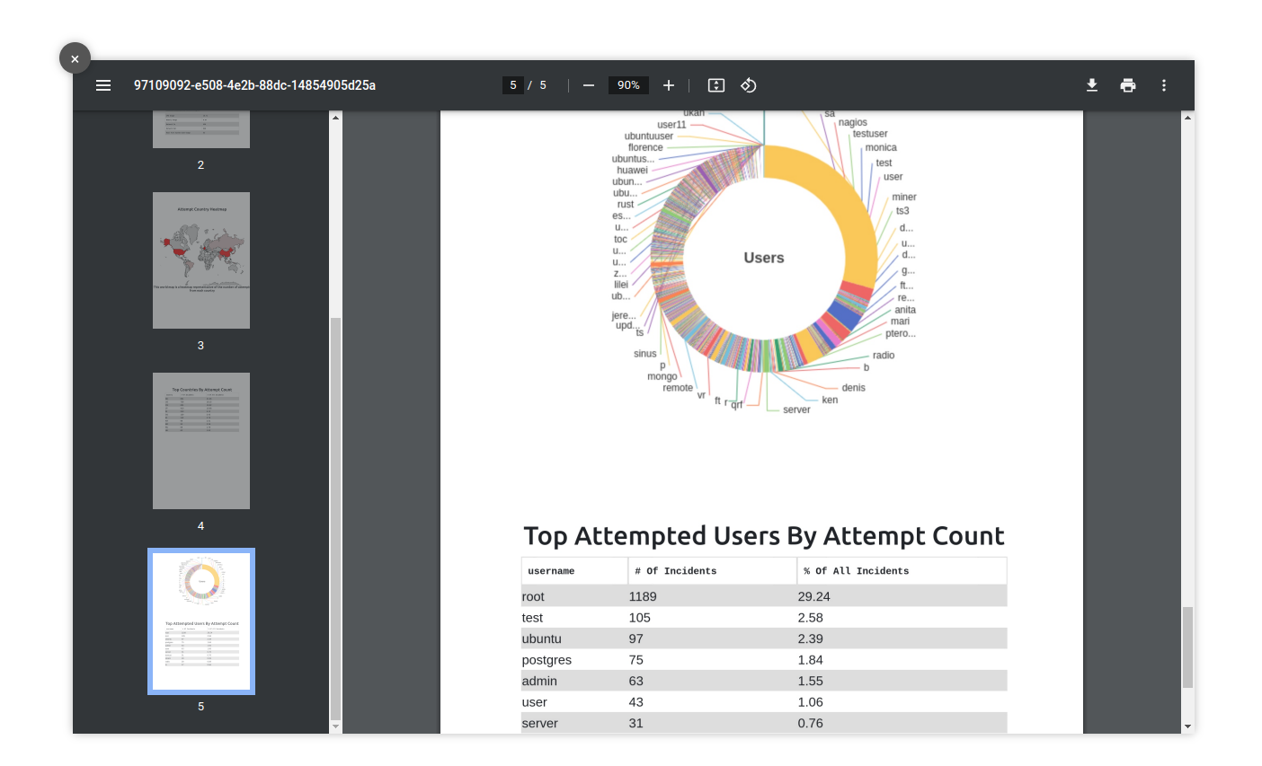Click the 'florence' chart label
The height and width of the screenshot is (766, 1262).
645,147
